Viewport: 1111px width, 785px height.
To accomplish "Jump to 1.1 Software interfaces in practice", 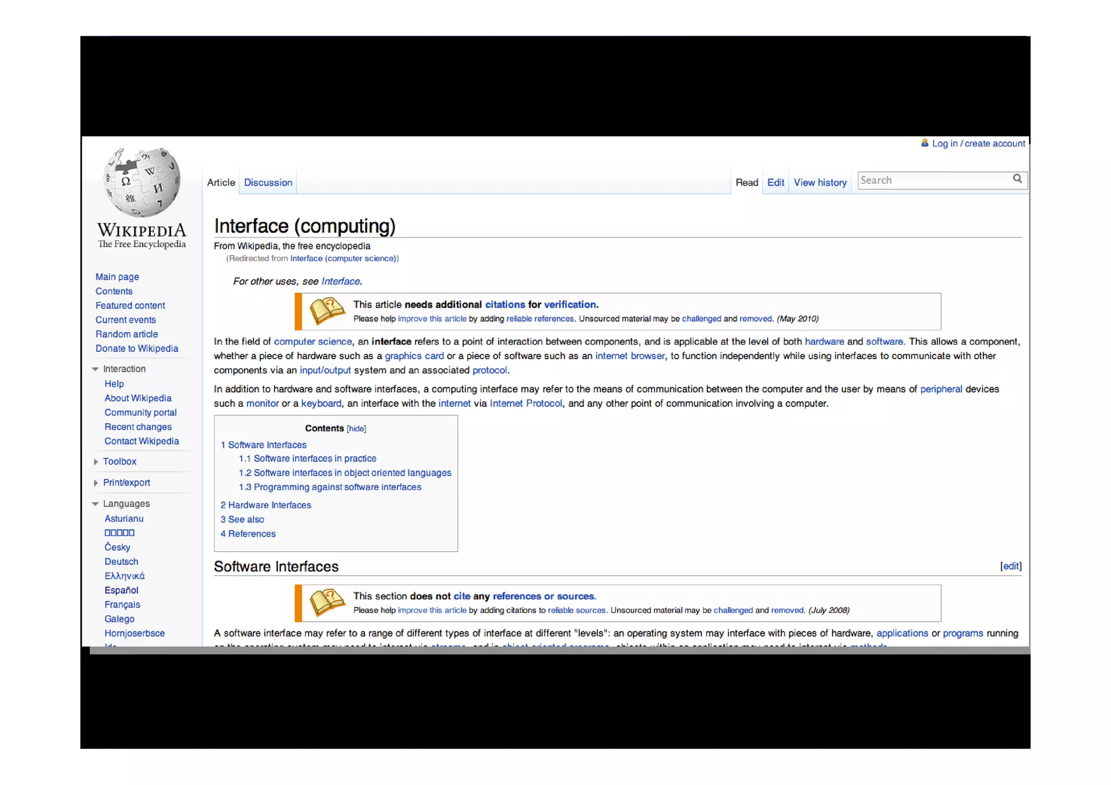I will 307,458.
